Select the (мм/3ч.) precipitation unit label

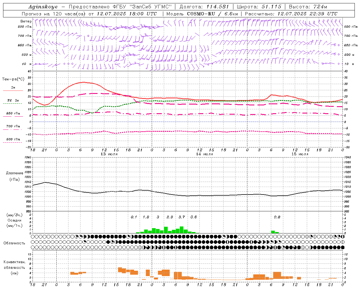(15, 215)
